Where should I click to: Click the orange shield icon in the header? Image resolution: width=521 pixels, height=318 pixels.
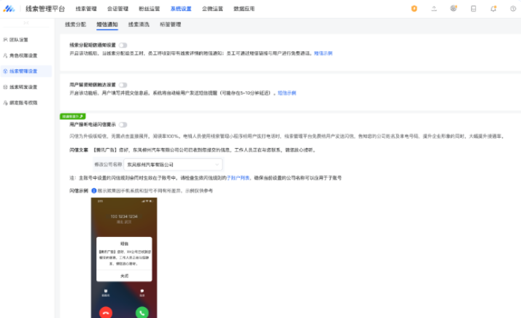(414, 9)
